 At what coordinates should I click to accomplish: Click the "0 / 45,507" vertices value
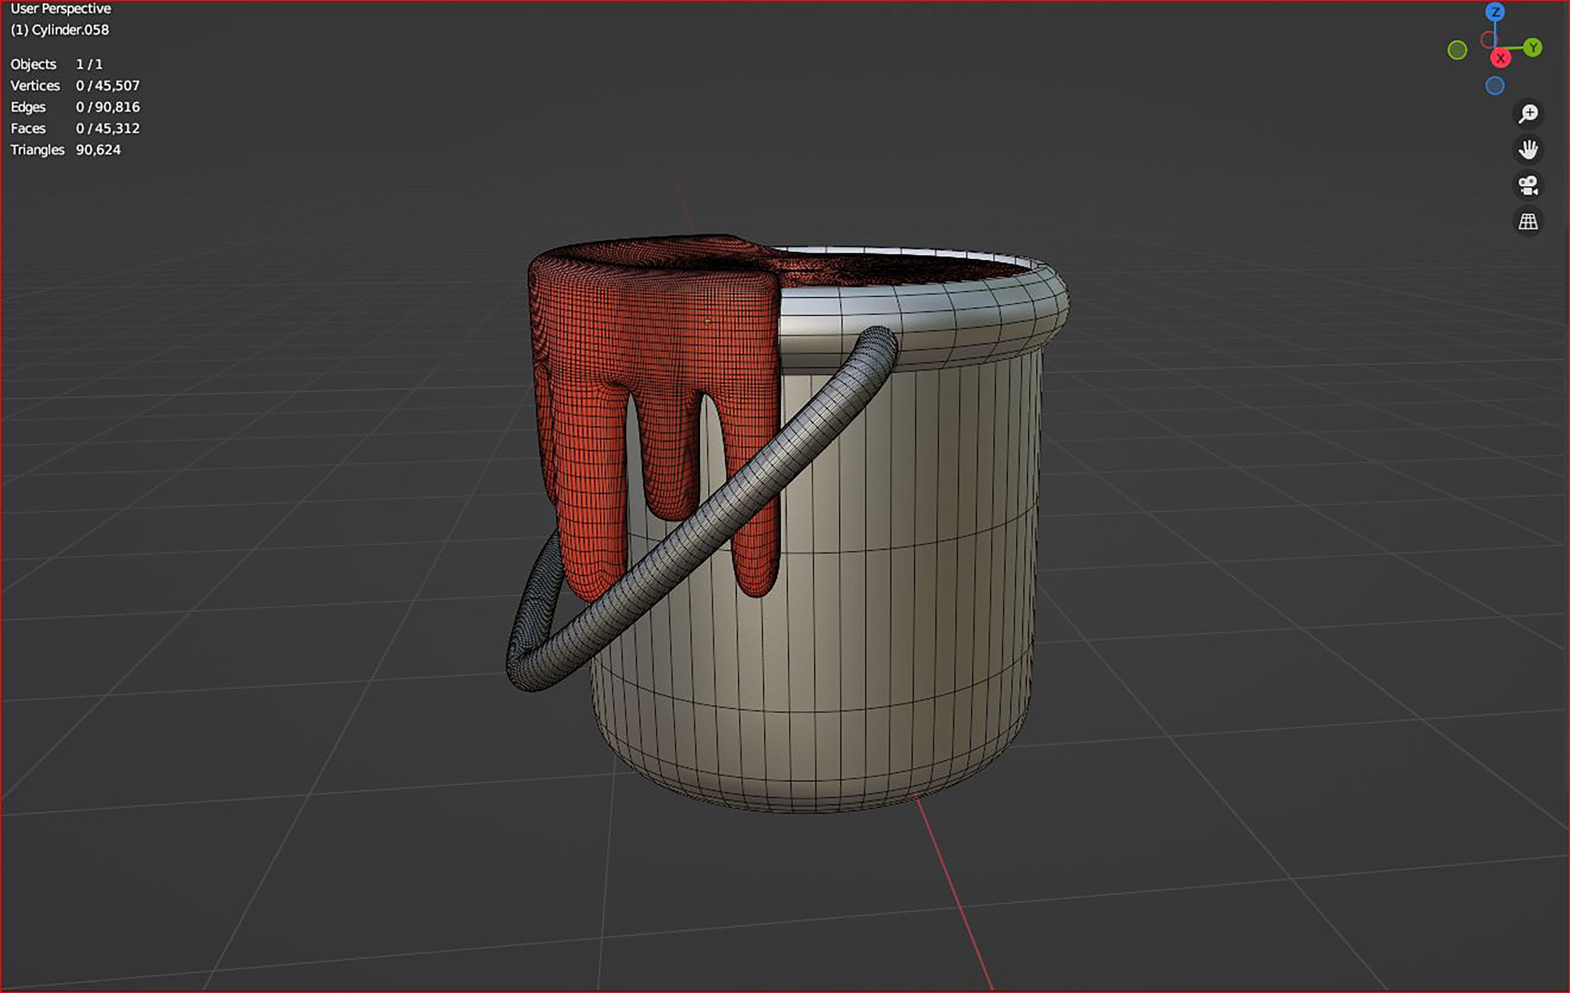(108, 85)
